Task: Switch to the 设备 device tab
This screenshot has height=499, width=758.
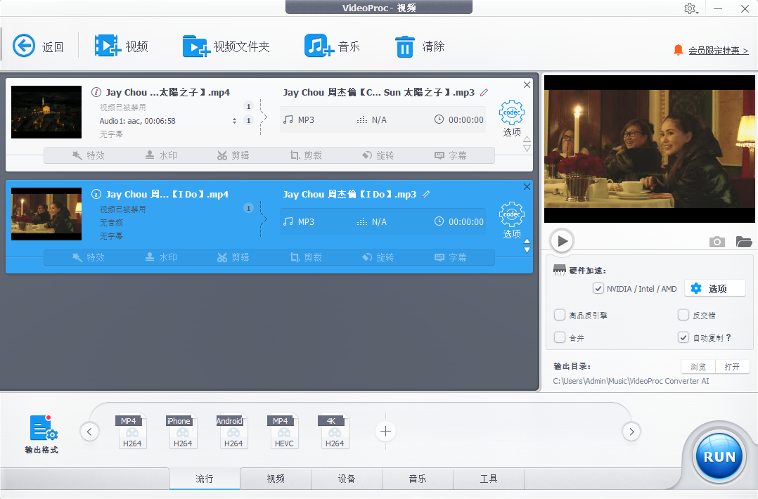Action: coord(347,479)
